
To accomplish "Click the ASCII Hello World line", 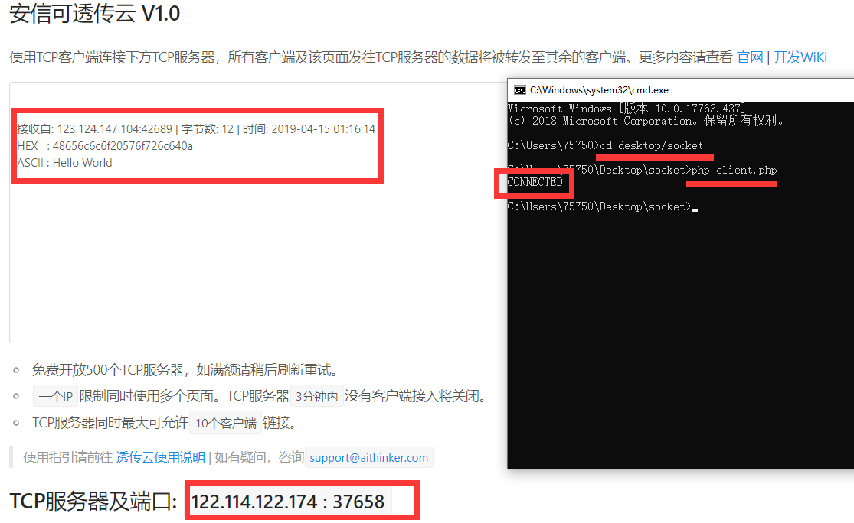I will (x=64, y=163).
